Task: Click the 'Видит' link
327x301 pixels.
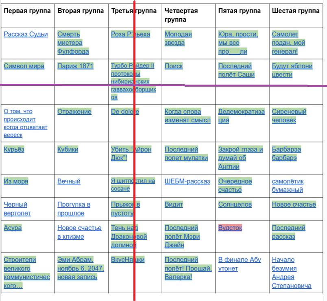Action: (x=174, y=204)
